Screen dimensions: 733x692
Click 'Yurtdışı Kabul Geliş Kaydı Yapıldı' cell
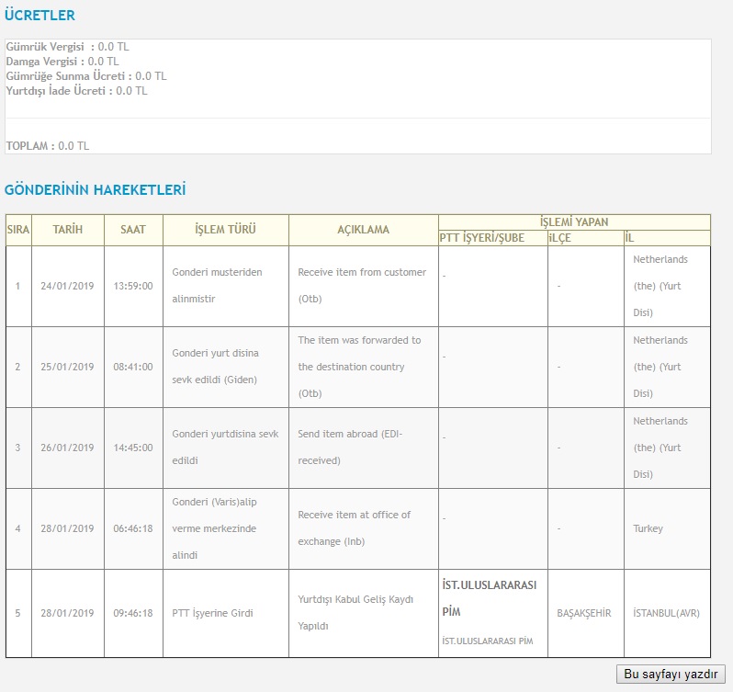[x=364, y=613]
